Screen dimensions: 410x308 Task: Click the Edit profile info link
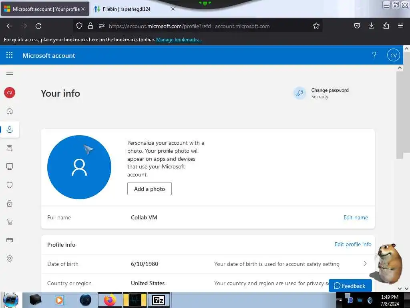353,244
